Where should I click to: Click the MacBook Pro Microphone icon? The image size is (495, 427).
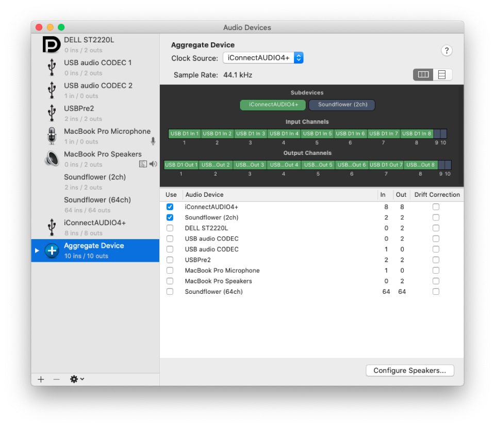[52, 136]
